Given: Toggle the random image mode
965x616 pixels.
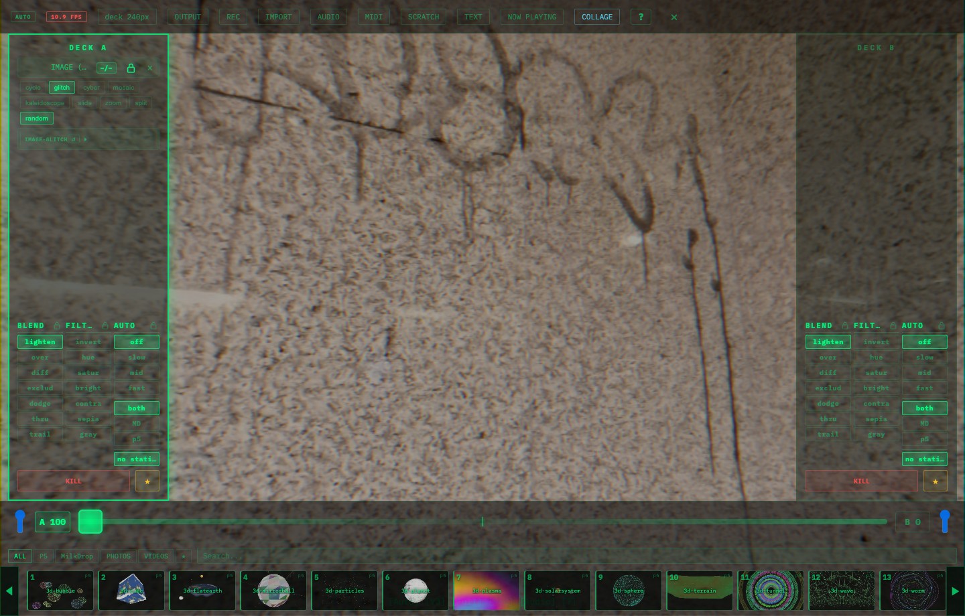Looking at the screenshot, I should tap(37, 119).
